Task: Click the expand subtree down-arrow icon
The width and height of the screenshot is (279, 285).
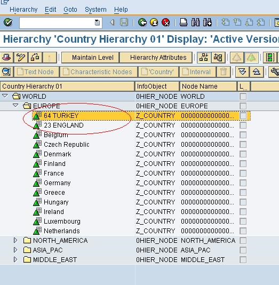Action: pyautogui.click(x=242, y=72)
